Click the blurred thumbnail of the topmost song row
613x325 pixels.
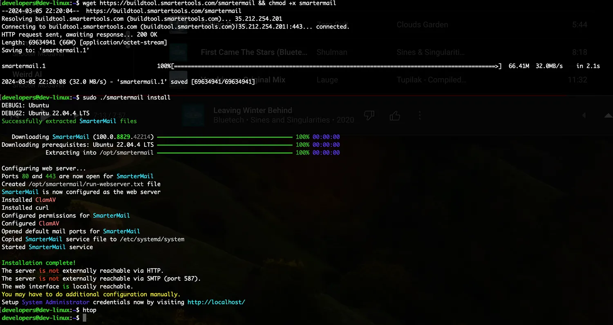pos(178,24)
